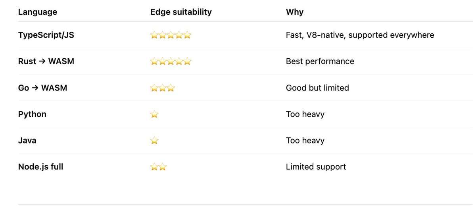
Task: Click the Language column header
Action: click(38, 12)
